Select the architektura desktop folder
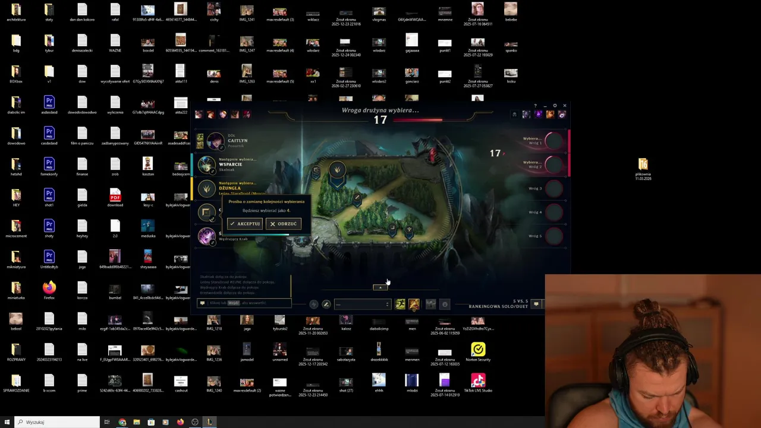The width and height of the screenshot is (761, 428). pyautogui.click(x=16, y=12)
